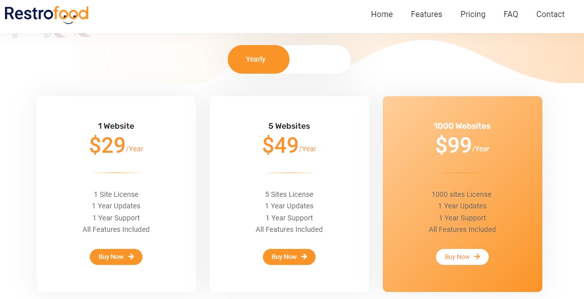Click Contact in the header navigation
The image size is (584, 299).
point(550,15)
